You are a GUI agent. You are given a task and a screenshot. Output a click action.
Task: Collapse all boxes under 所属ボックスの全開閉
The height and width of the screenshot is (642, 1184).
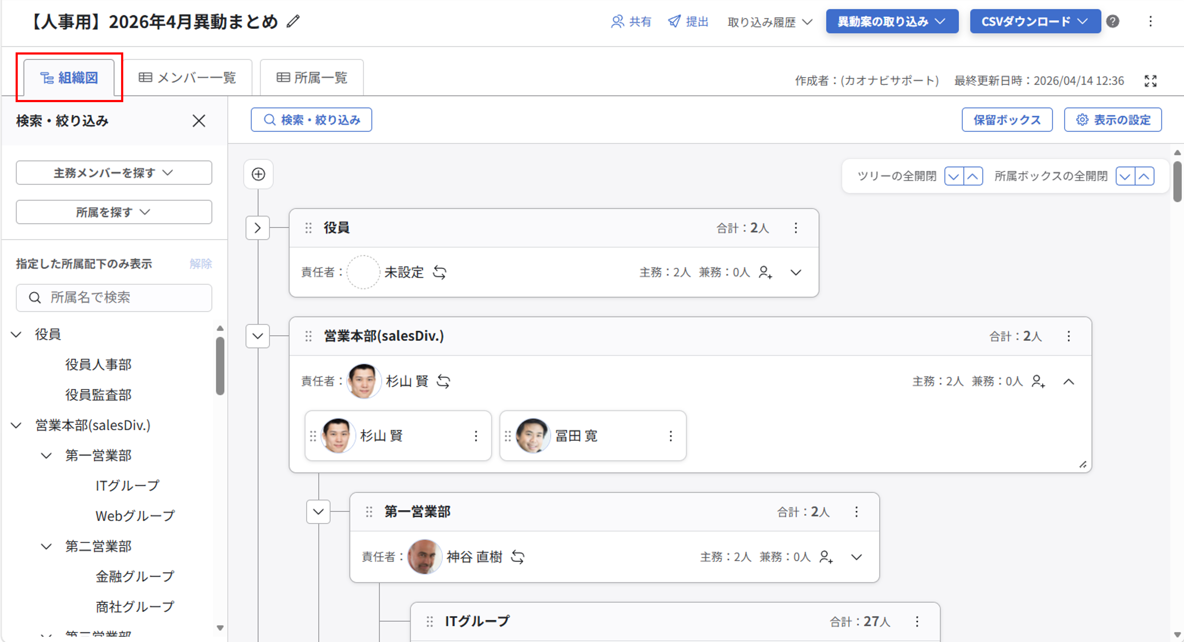[1144, 176]
